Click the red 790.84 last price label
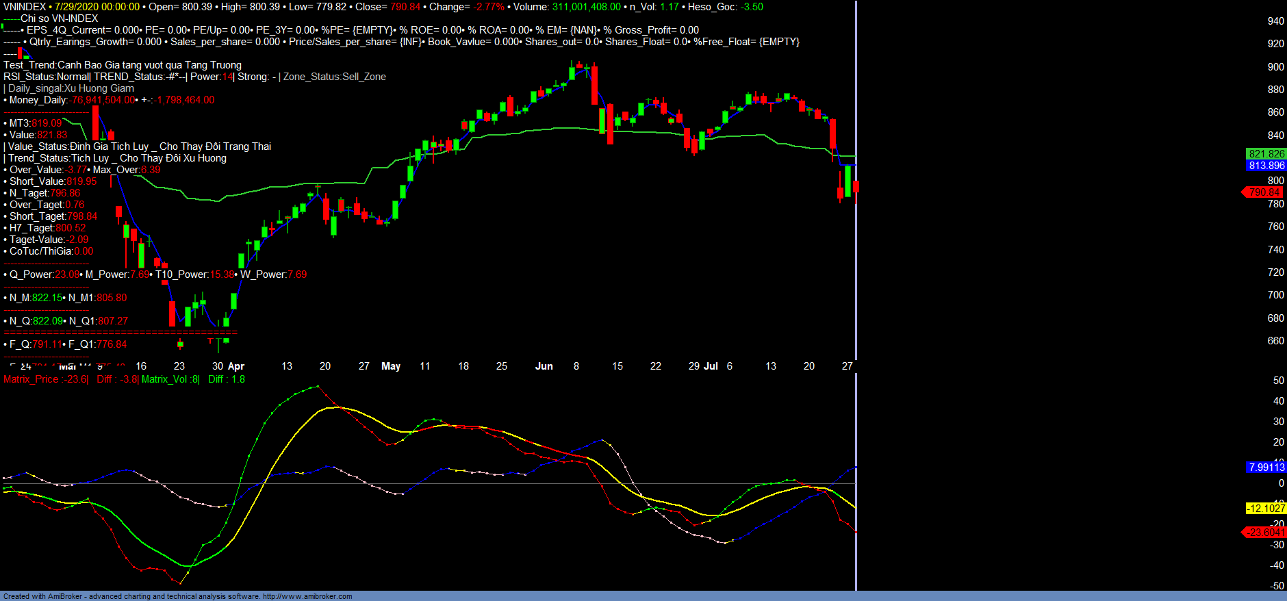 pos(1264,192)
